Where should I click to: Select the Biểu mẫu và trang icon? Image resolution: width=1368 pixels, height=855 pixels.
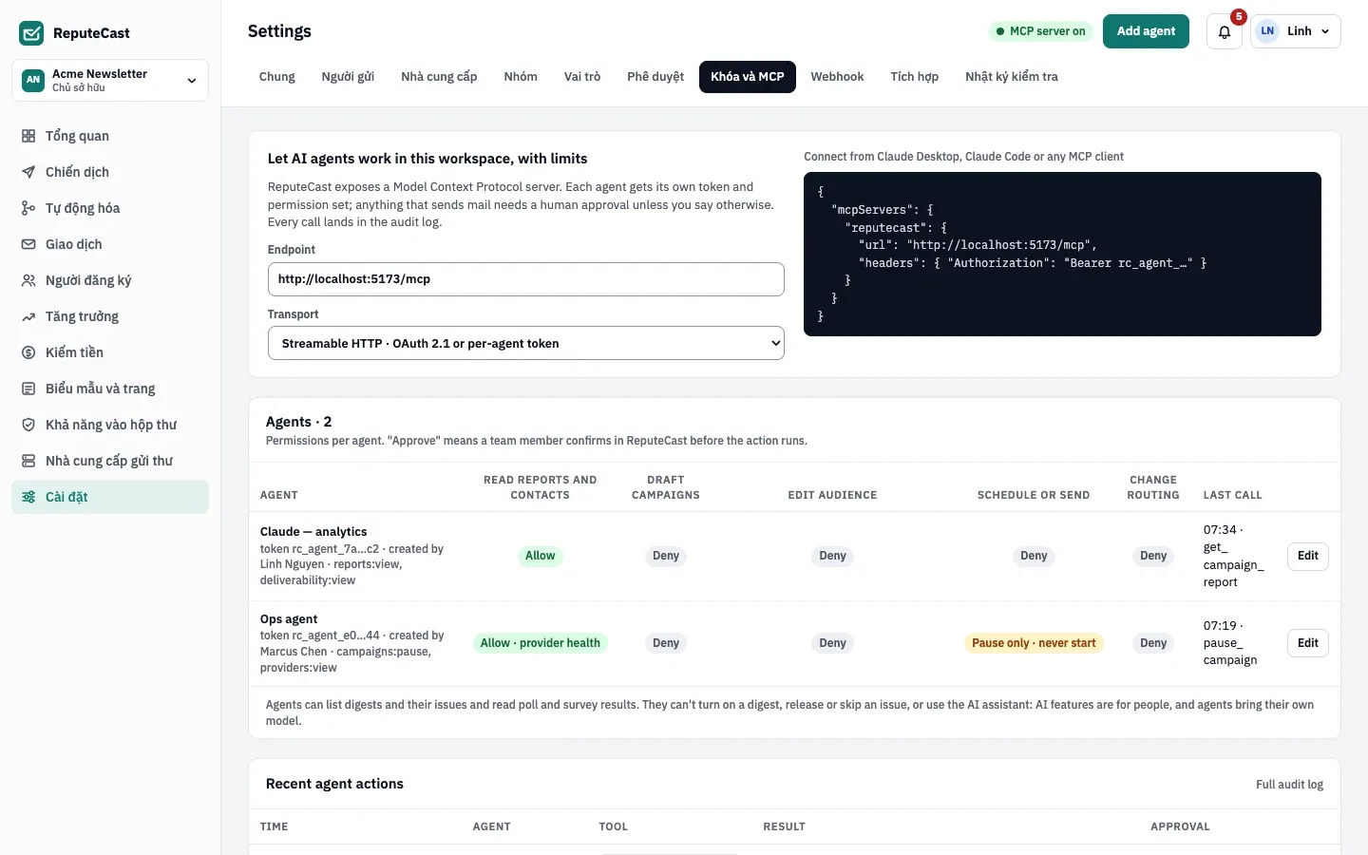(28, 389)
